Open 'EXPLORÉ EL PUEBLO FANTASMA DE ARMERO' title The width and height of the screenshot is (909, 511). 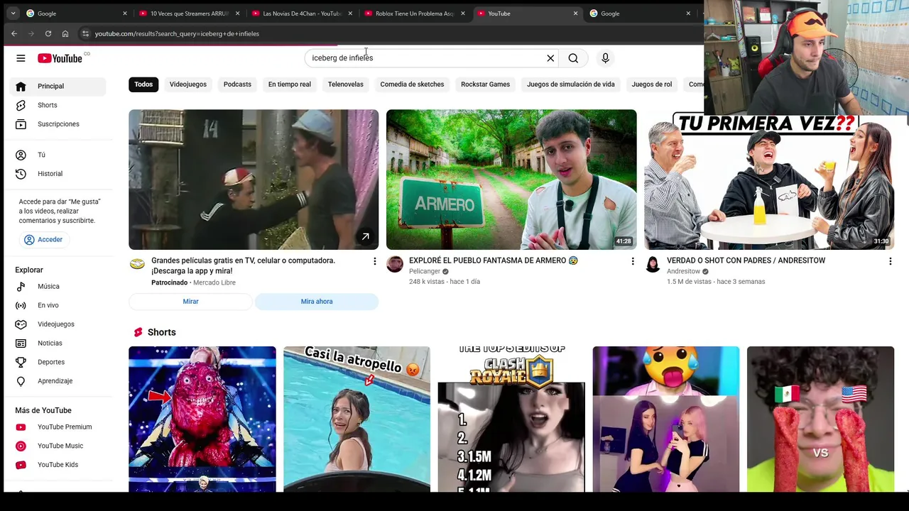click(494, 260)
